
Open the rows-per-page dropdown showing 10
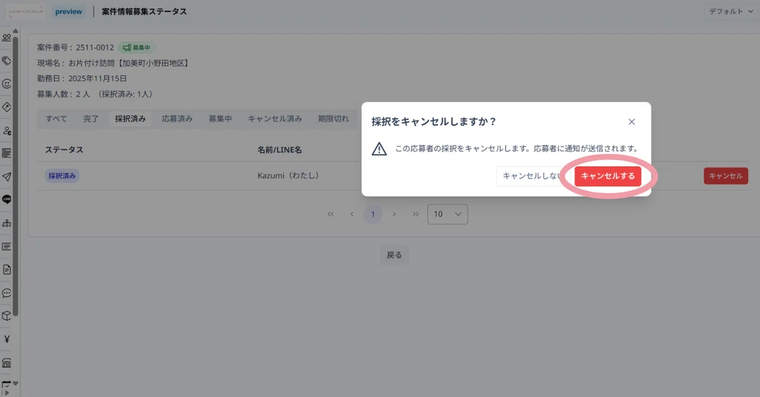pyautogui.click(x=448, y=214)
